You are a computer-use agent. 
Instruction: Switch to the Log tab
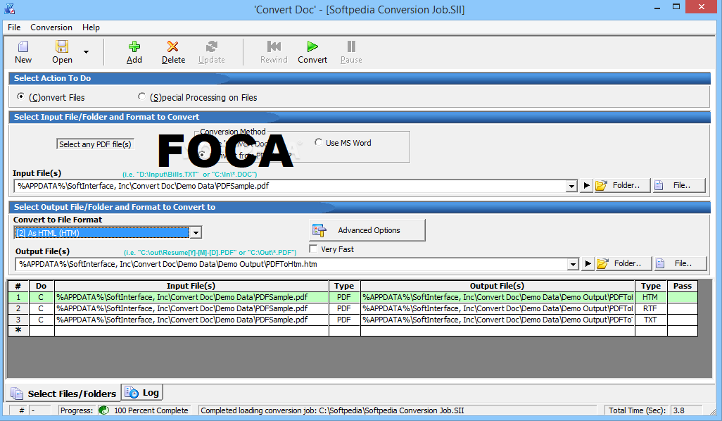coord(142,392)
